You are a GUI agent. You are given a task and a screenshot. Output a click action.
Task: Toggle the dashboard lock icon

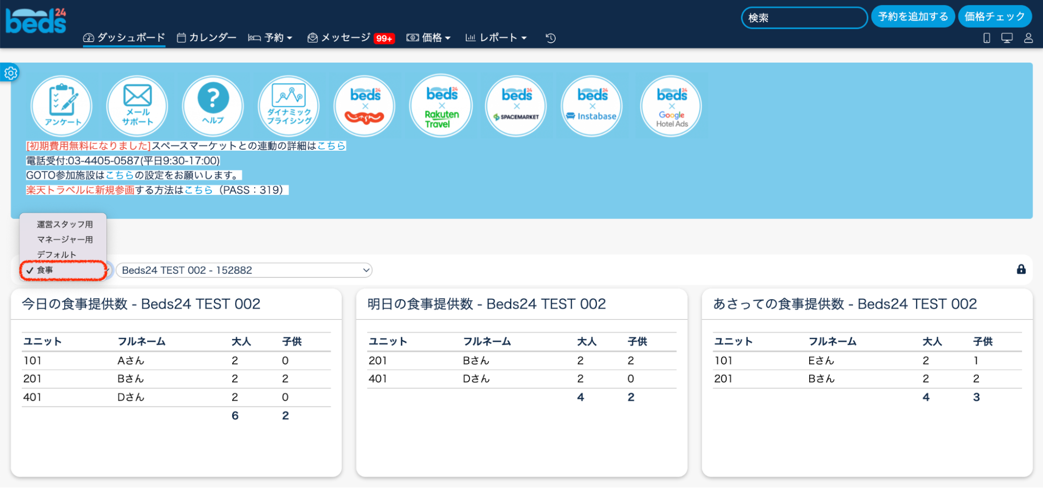[x=1021, y=269]
